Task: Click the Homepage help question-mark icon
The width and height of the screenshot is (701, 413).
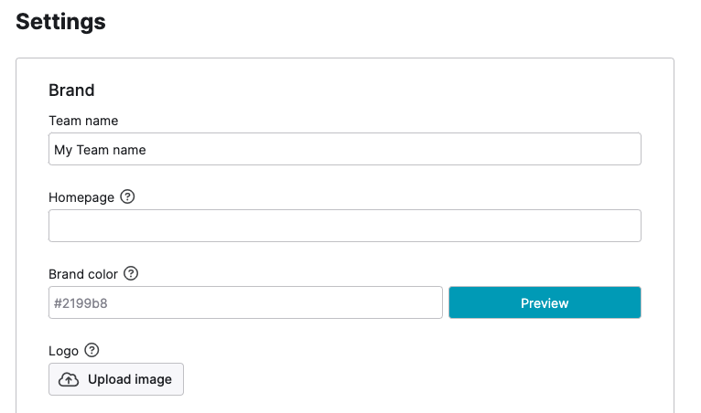Action: 127,196
